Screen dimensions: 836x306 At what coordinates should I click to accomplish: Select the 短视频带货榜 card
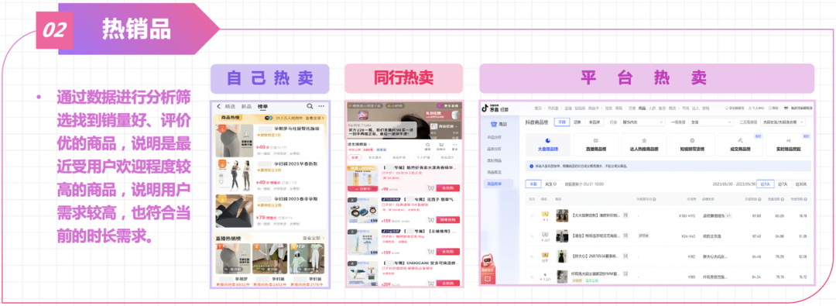(692, 144)
